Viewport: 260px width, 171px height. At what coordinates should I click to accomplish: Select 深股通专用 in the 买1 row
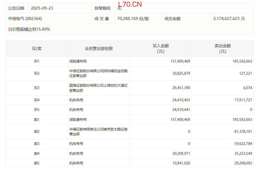[x=76, y=61]
